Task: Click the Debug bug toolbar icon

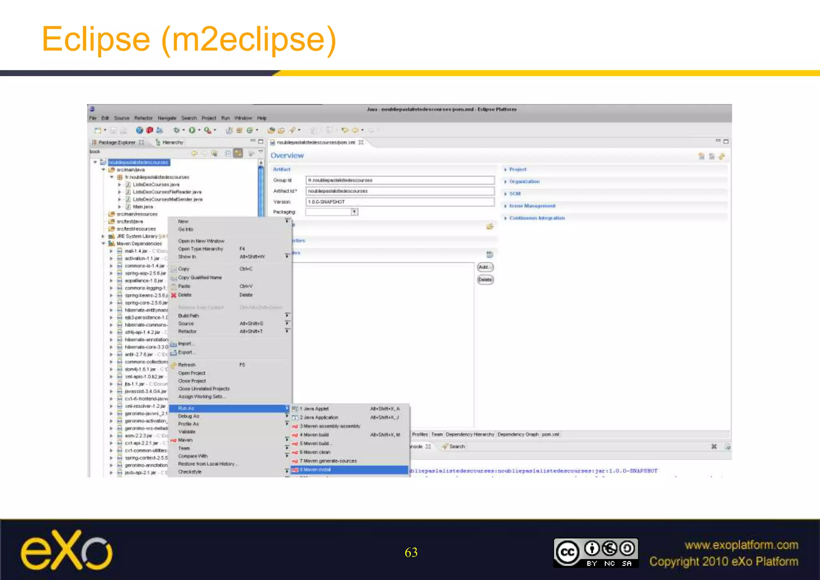Action: pos(176,130)
